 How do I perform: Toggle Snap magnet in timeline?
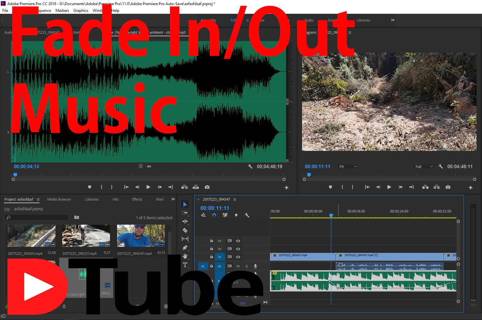click(214, 215)
